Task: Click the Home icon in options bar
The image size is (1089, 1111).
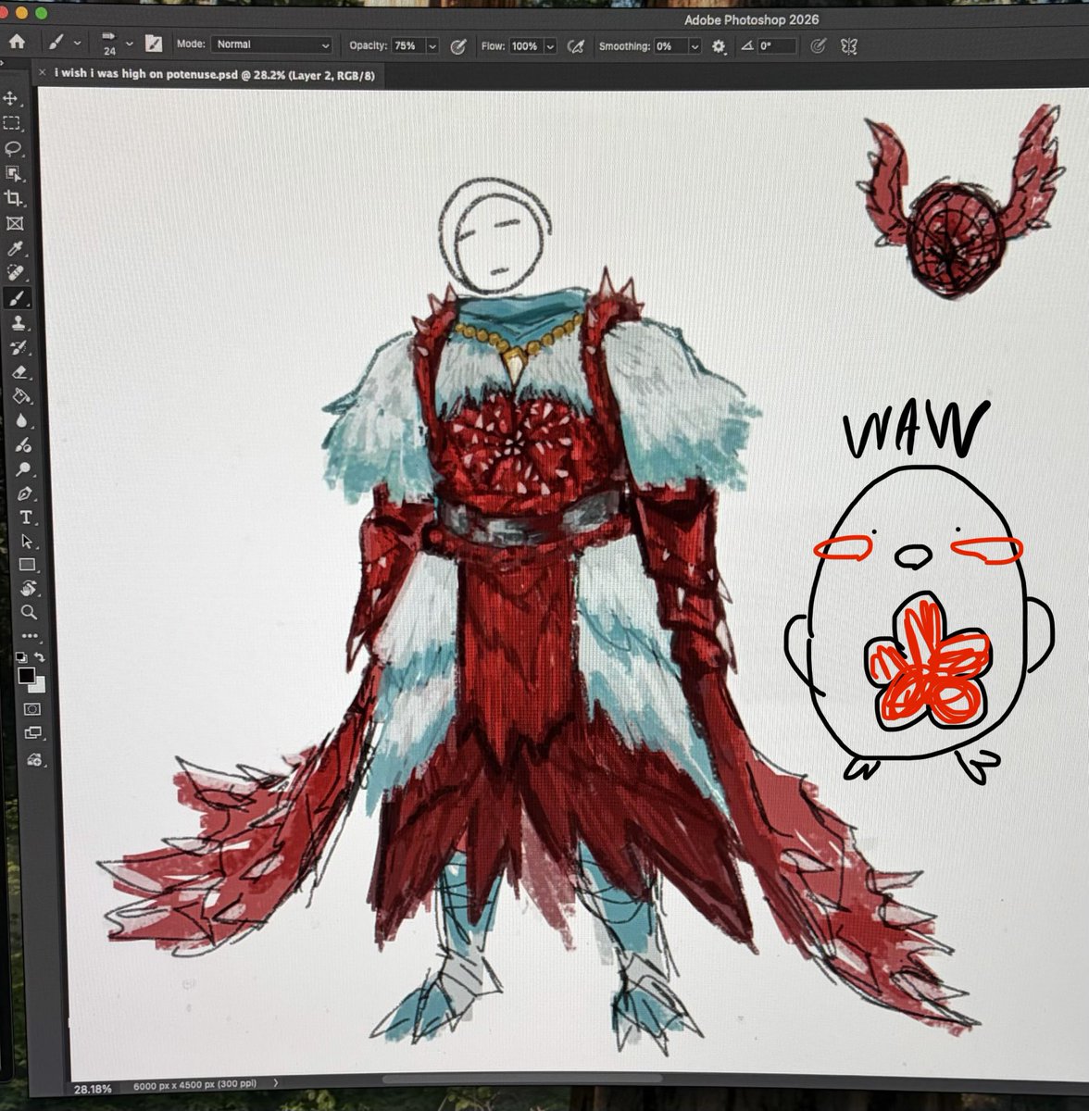Action: (16, 43)
